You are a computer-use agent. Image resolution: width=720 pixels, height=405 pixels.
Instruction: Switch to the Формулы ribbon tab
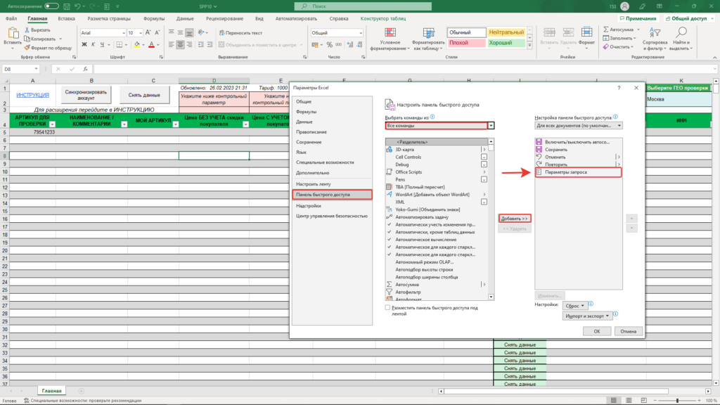coord(154,19)
